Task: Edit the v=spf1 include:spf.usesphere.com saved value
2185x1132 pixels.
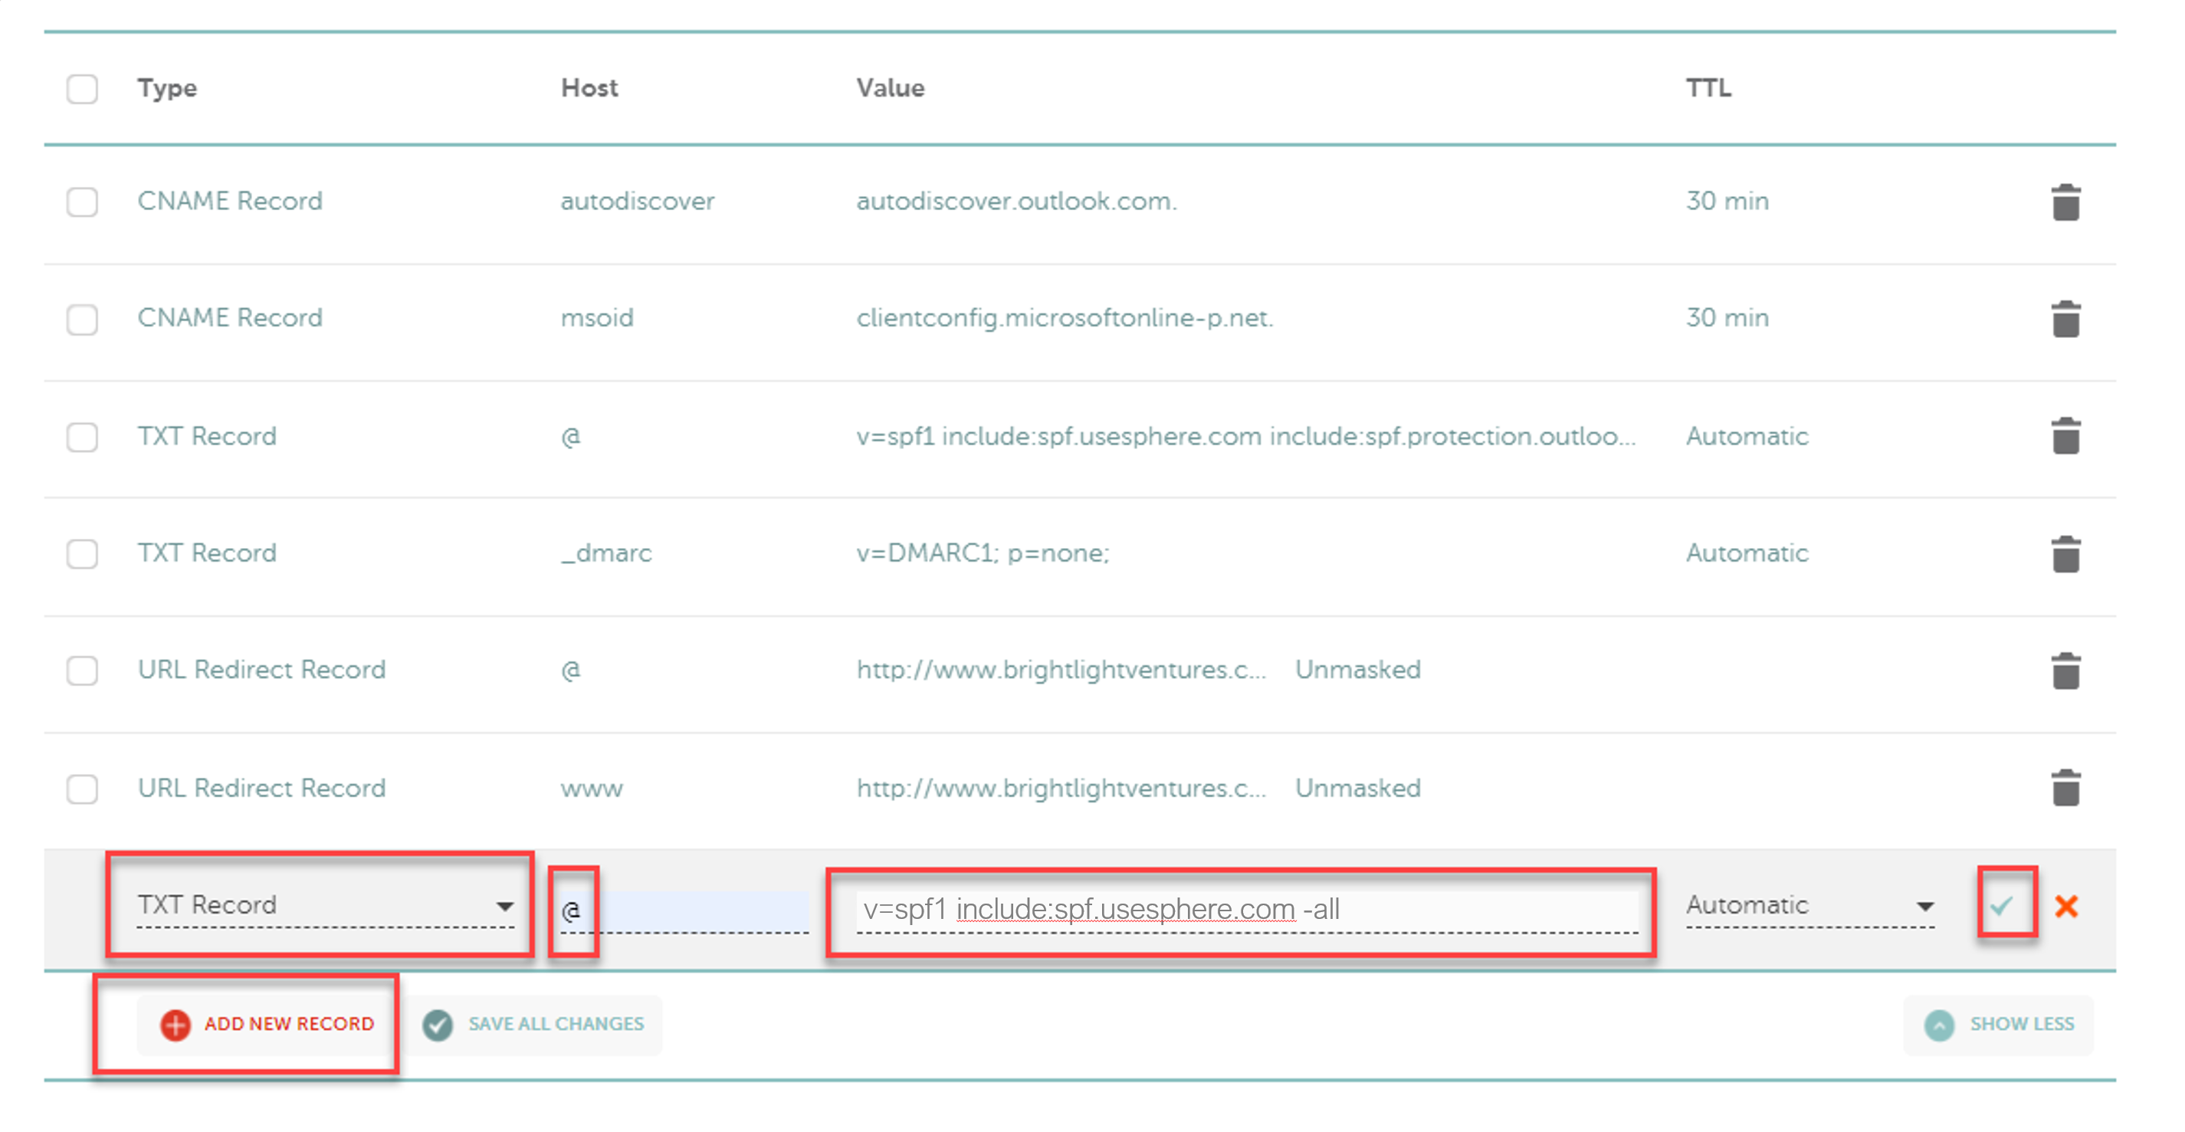Action: [x=1245, y=436]
